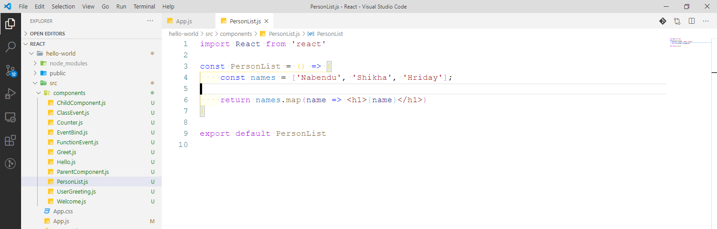Screen dimensions: 717x229
Task: Open the Search view in activity bar
Action: coord(10,47)
